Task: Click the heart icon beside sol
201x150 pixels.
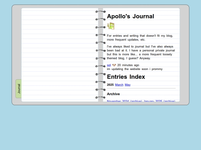Action: pyautogui.click(x=114, y=65)
